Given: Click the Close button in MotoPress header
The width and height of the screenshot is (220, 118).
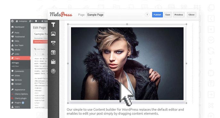Looking at the screenshot, I should tap(191, 15).
